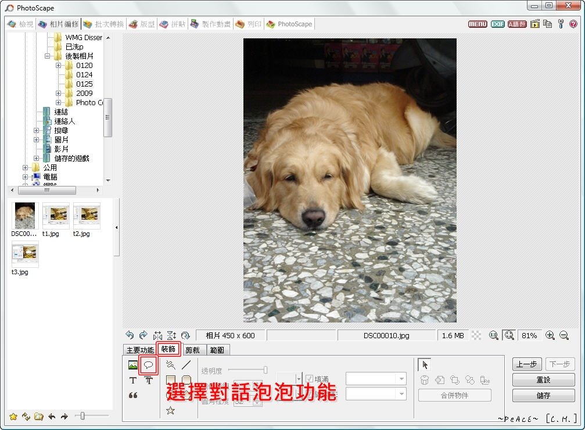
Task: Click the horizontal flip icon
Action: (x=157, y=335)
